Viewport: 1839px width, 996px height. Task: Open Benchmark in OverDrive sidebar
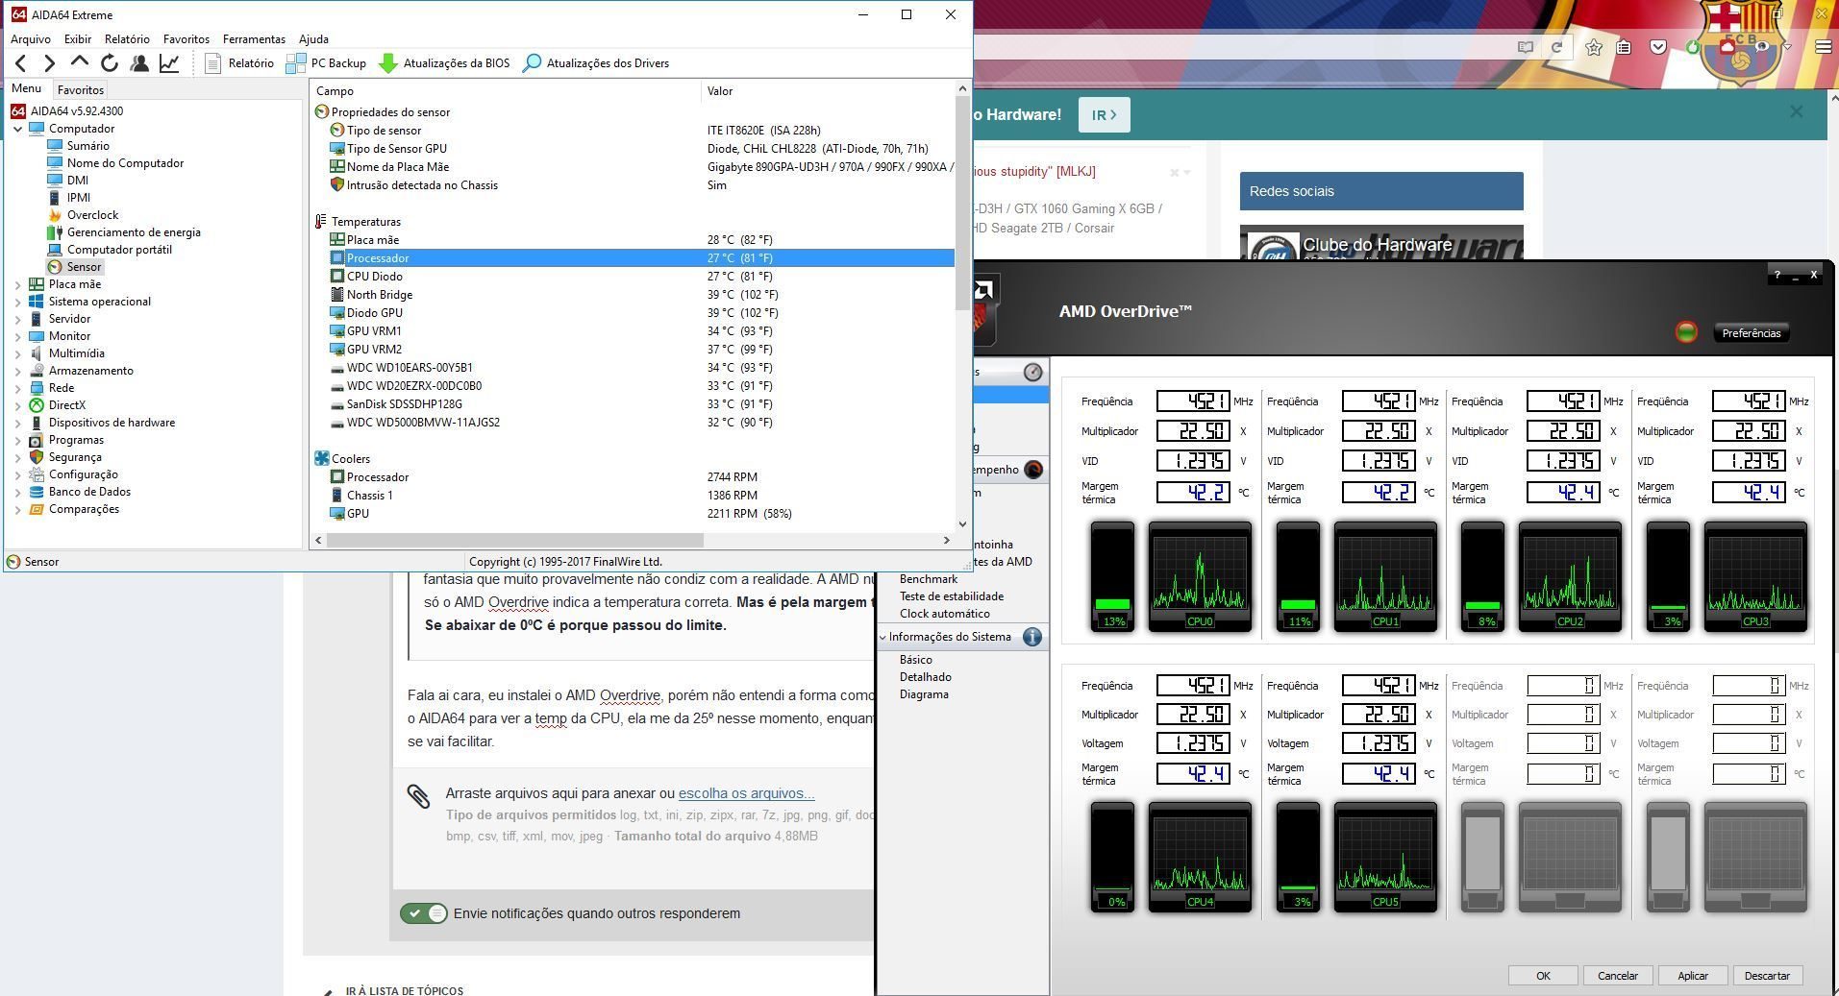pos(928,579)
